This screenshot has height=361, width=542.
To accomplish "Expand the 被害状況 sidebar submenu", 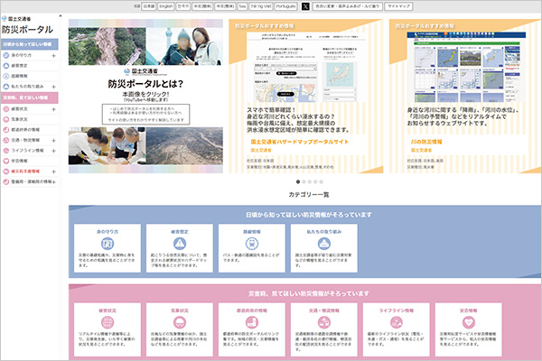I will click(54, 109).
